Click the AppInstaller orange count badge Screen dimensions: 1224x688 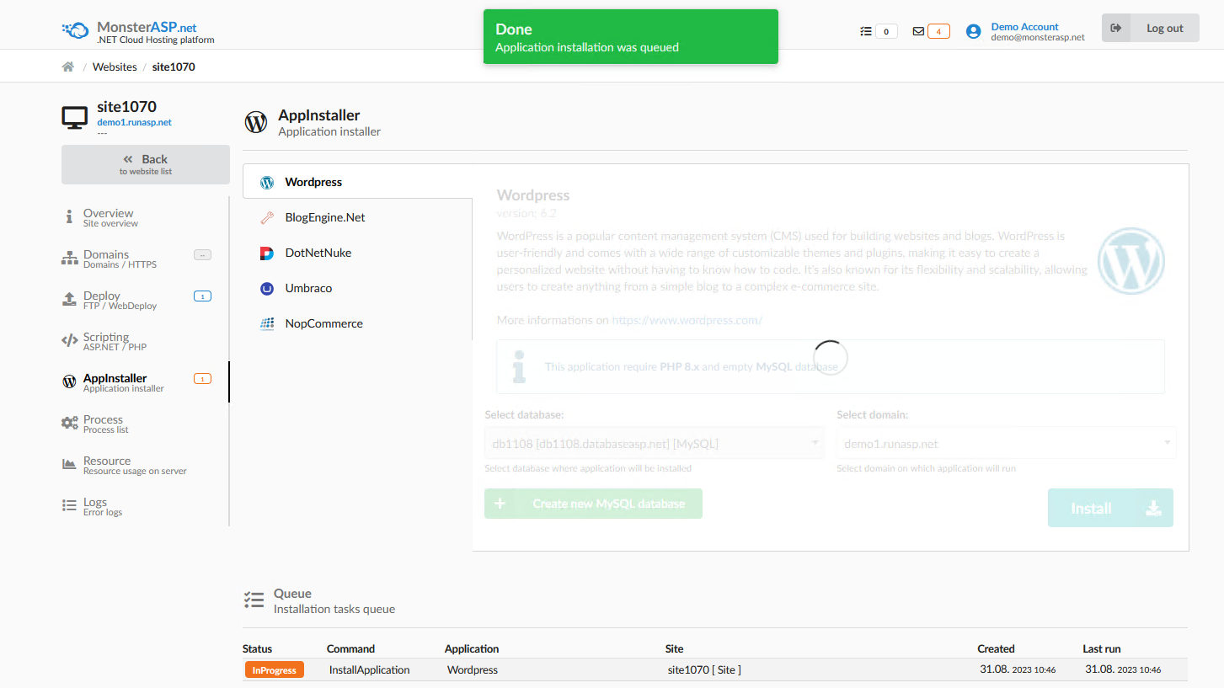pos(202,378)
